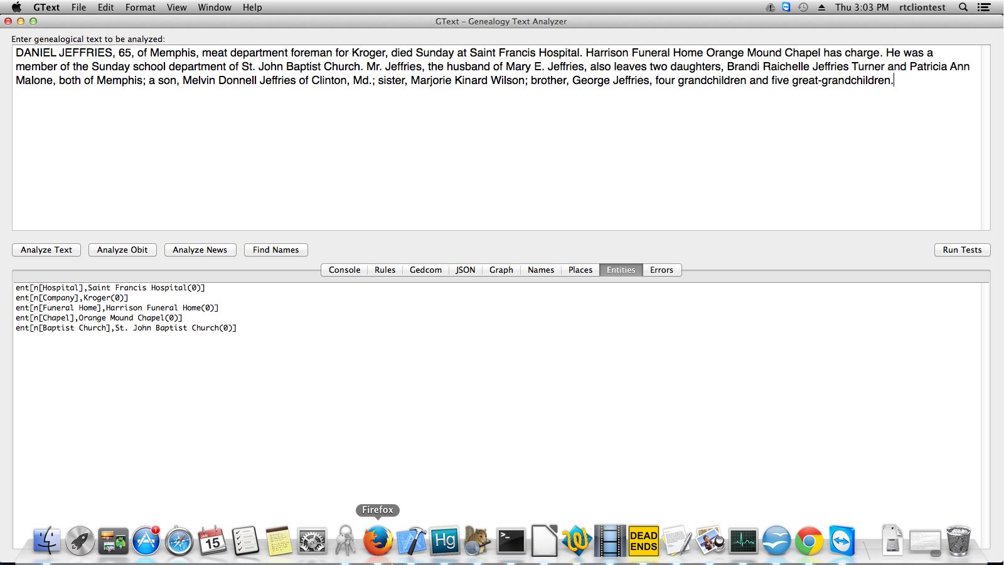The height and width of the screenshot is (565, 1004).
Task: Switch to the JSON tab
Action: (465, 270)
